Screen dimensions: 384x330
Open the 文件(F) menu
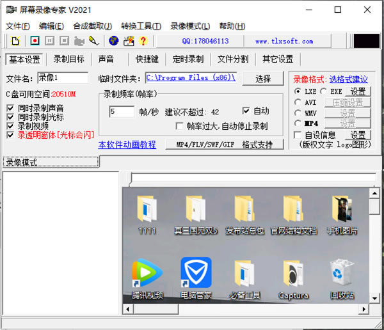point(18,26)
